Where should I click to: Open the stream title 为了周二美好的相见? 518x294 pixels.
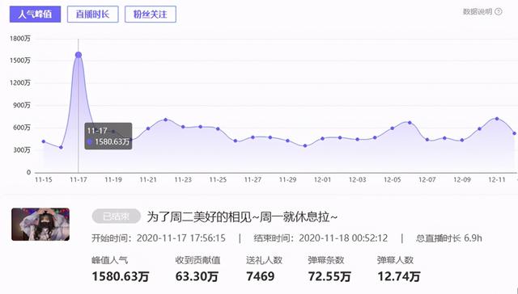tap(242, 217)
